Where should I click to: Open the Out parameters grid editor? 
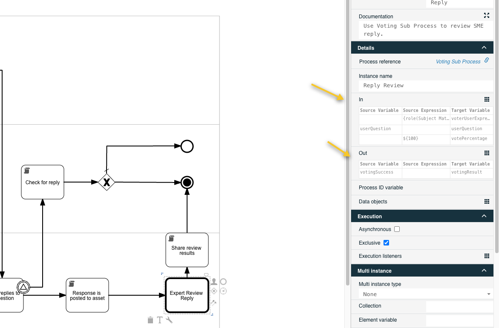point(487,153)
